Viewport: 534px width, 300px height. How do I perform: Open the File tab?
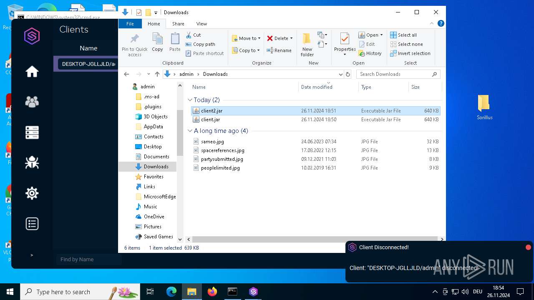tap(130, 24)
